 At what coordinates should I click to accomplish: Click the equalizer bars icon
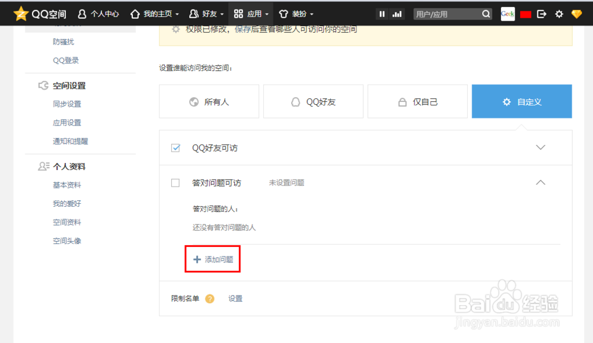click(x=397, y=14)
